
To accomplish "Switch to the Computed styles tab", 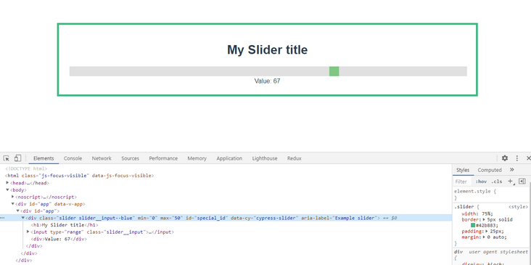I will (x=490, y=170).
